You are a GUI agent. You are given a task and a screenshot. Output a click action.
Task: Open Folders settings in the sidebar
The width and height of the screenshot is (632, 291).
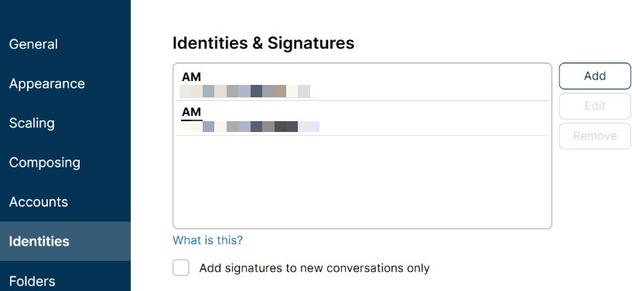(x=32, y=280)
